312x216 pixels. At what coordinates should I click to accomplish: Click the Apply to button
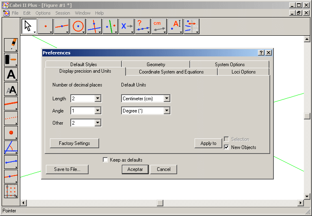point(208,143)
